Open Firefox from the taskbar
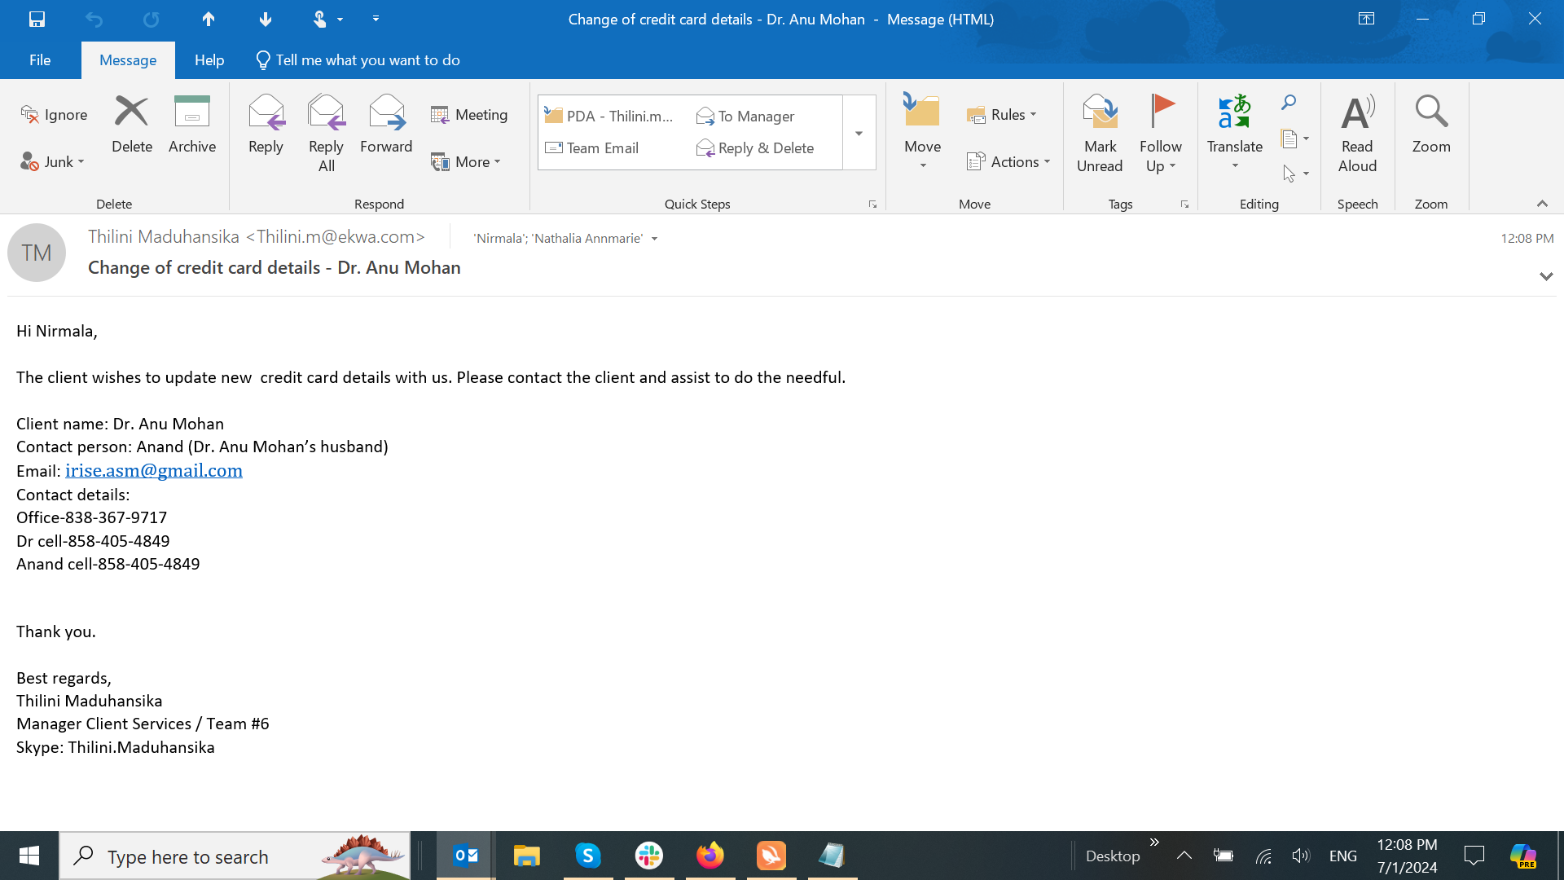Screen dimensions: 1564x880 pos(710,856)
